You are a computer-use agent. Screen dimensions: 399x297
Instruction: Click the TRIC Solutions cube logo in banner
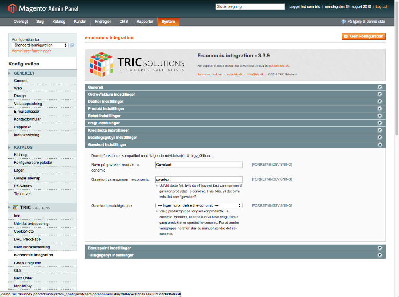(100, 64)
